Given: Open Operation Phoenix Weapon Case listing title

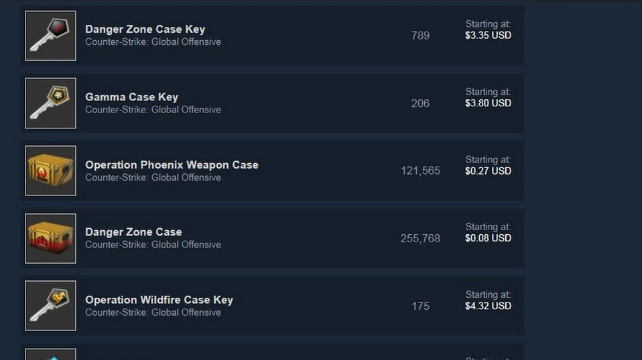Looking at the screenshot, I should [172, 165].
